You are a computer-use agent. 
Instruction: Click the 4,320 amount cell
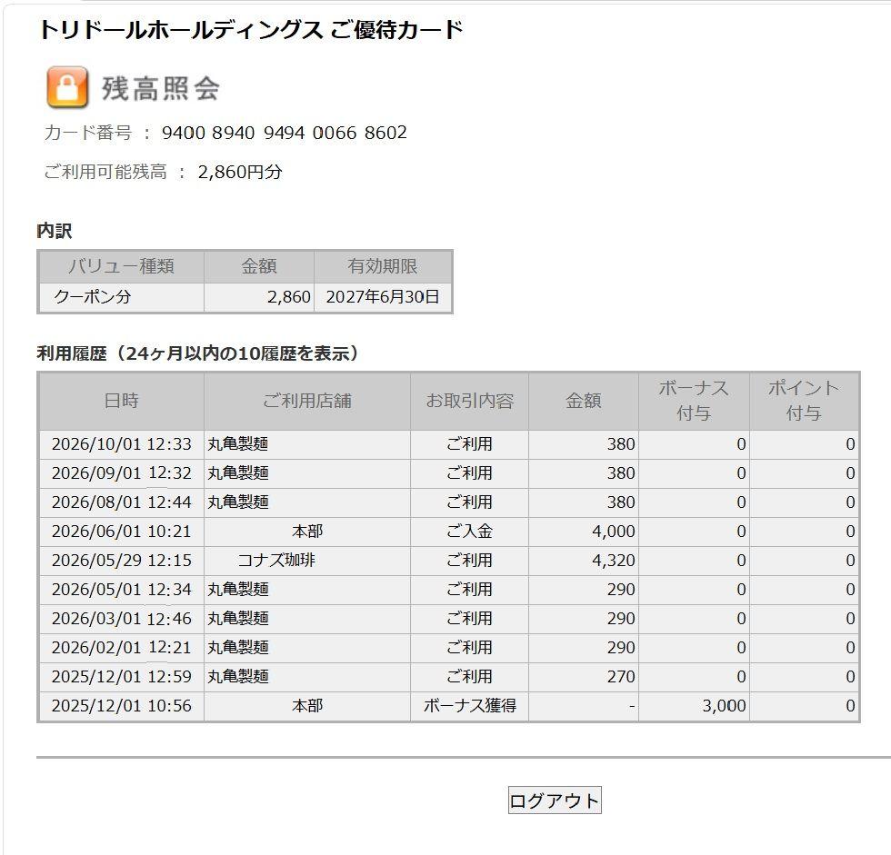tap(584, 561)
